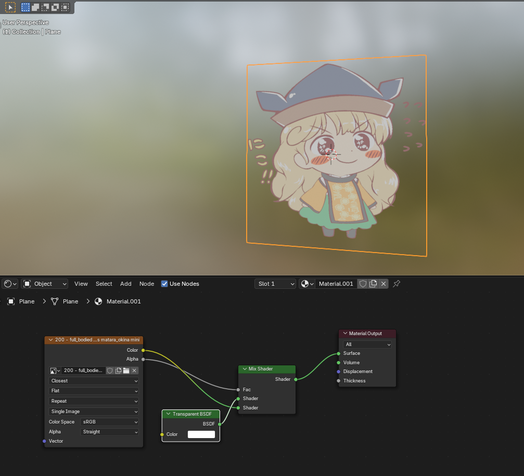The height and width of the screenshot is (476, 524).
Task: Click the Thickness input socket
Action: (x=339, y=381)
